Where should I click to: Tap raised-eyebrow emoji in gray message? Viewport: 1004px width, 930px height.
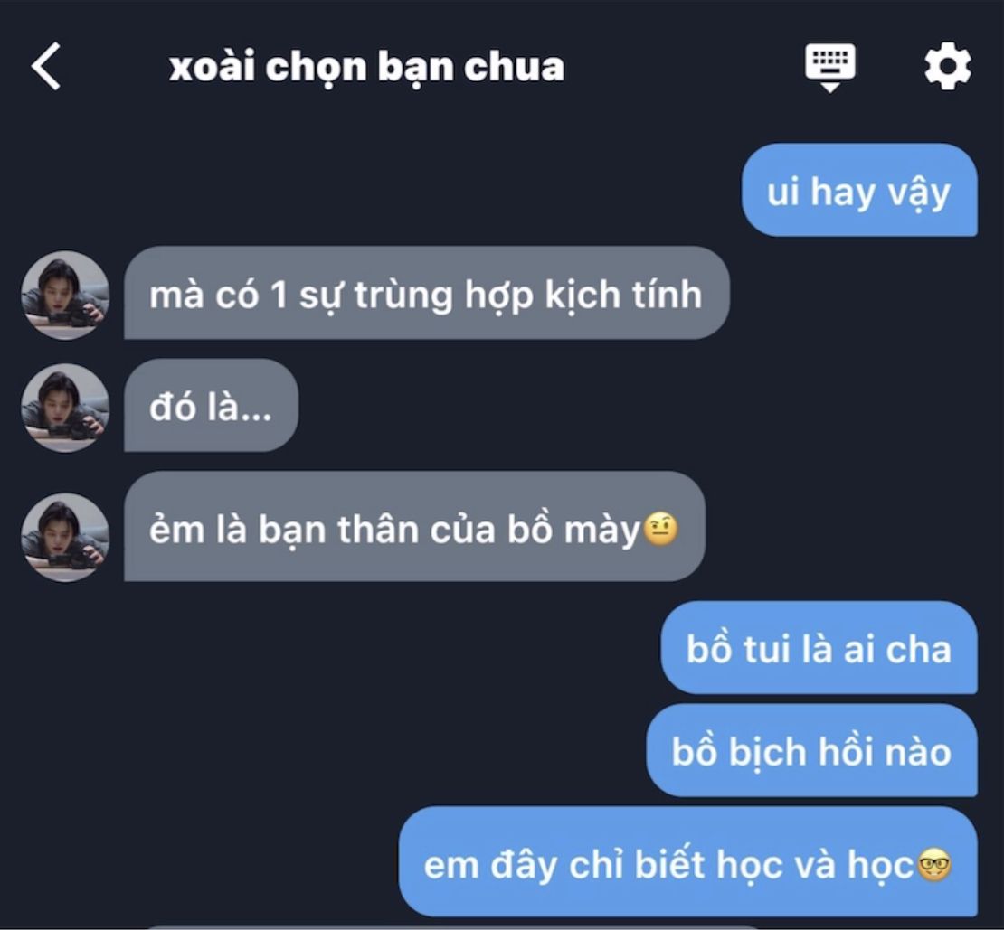[660, 529]
